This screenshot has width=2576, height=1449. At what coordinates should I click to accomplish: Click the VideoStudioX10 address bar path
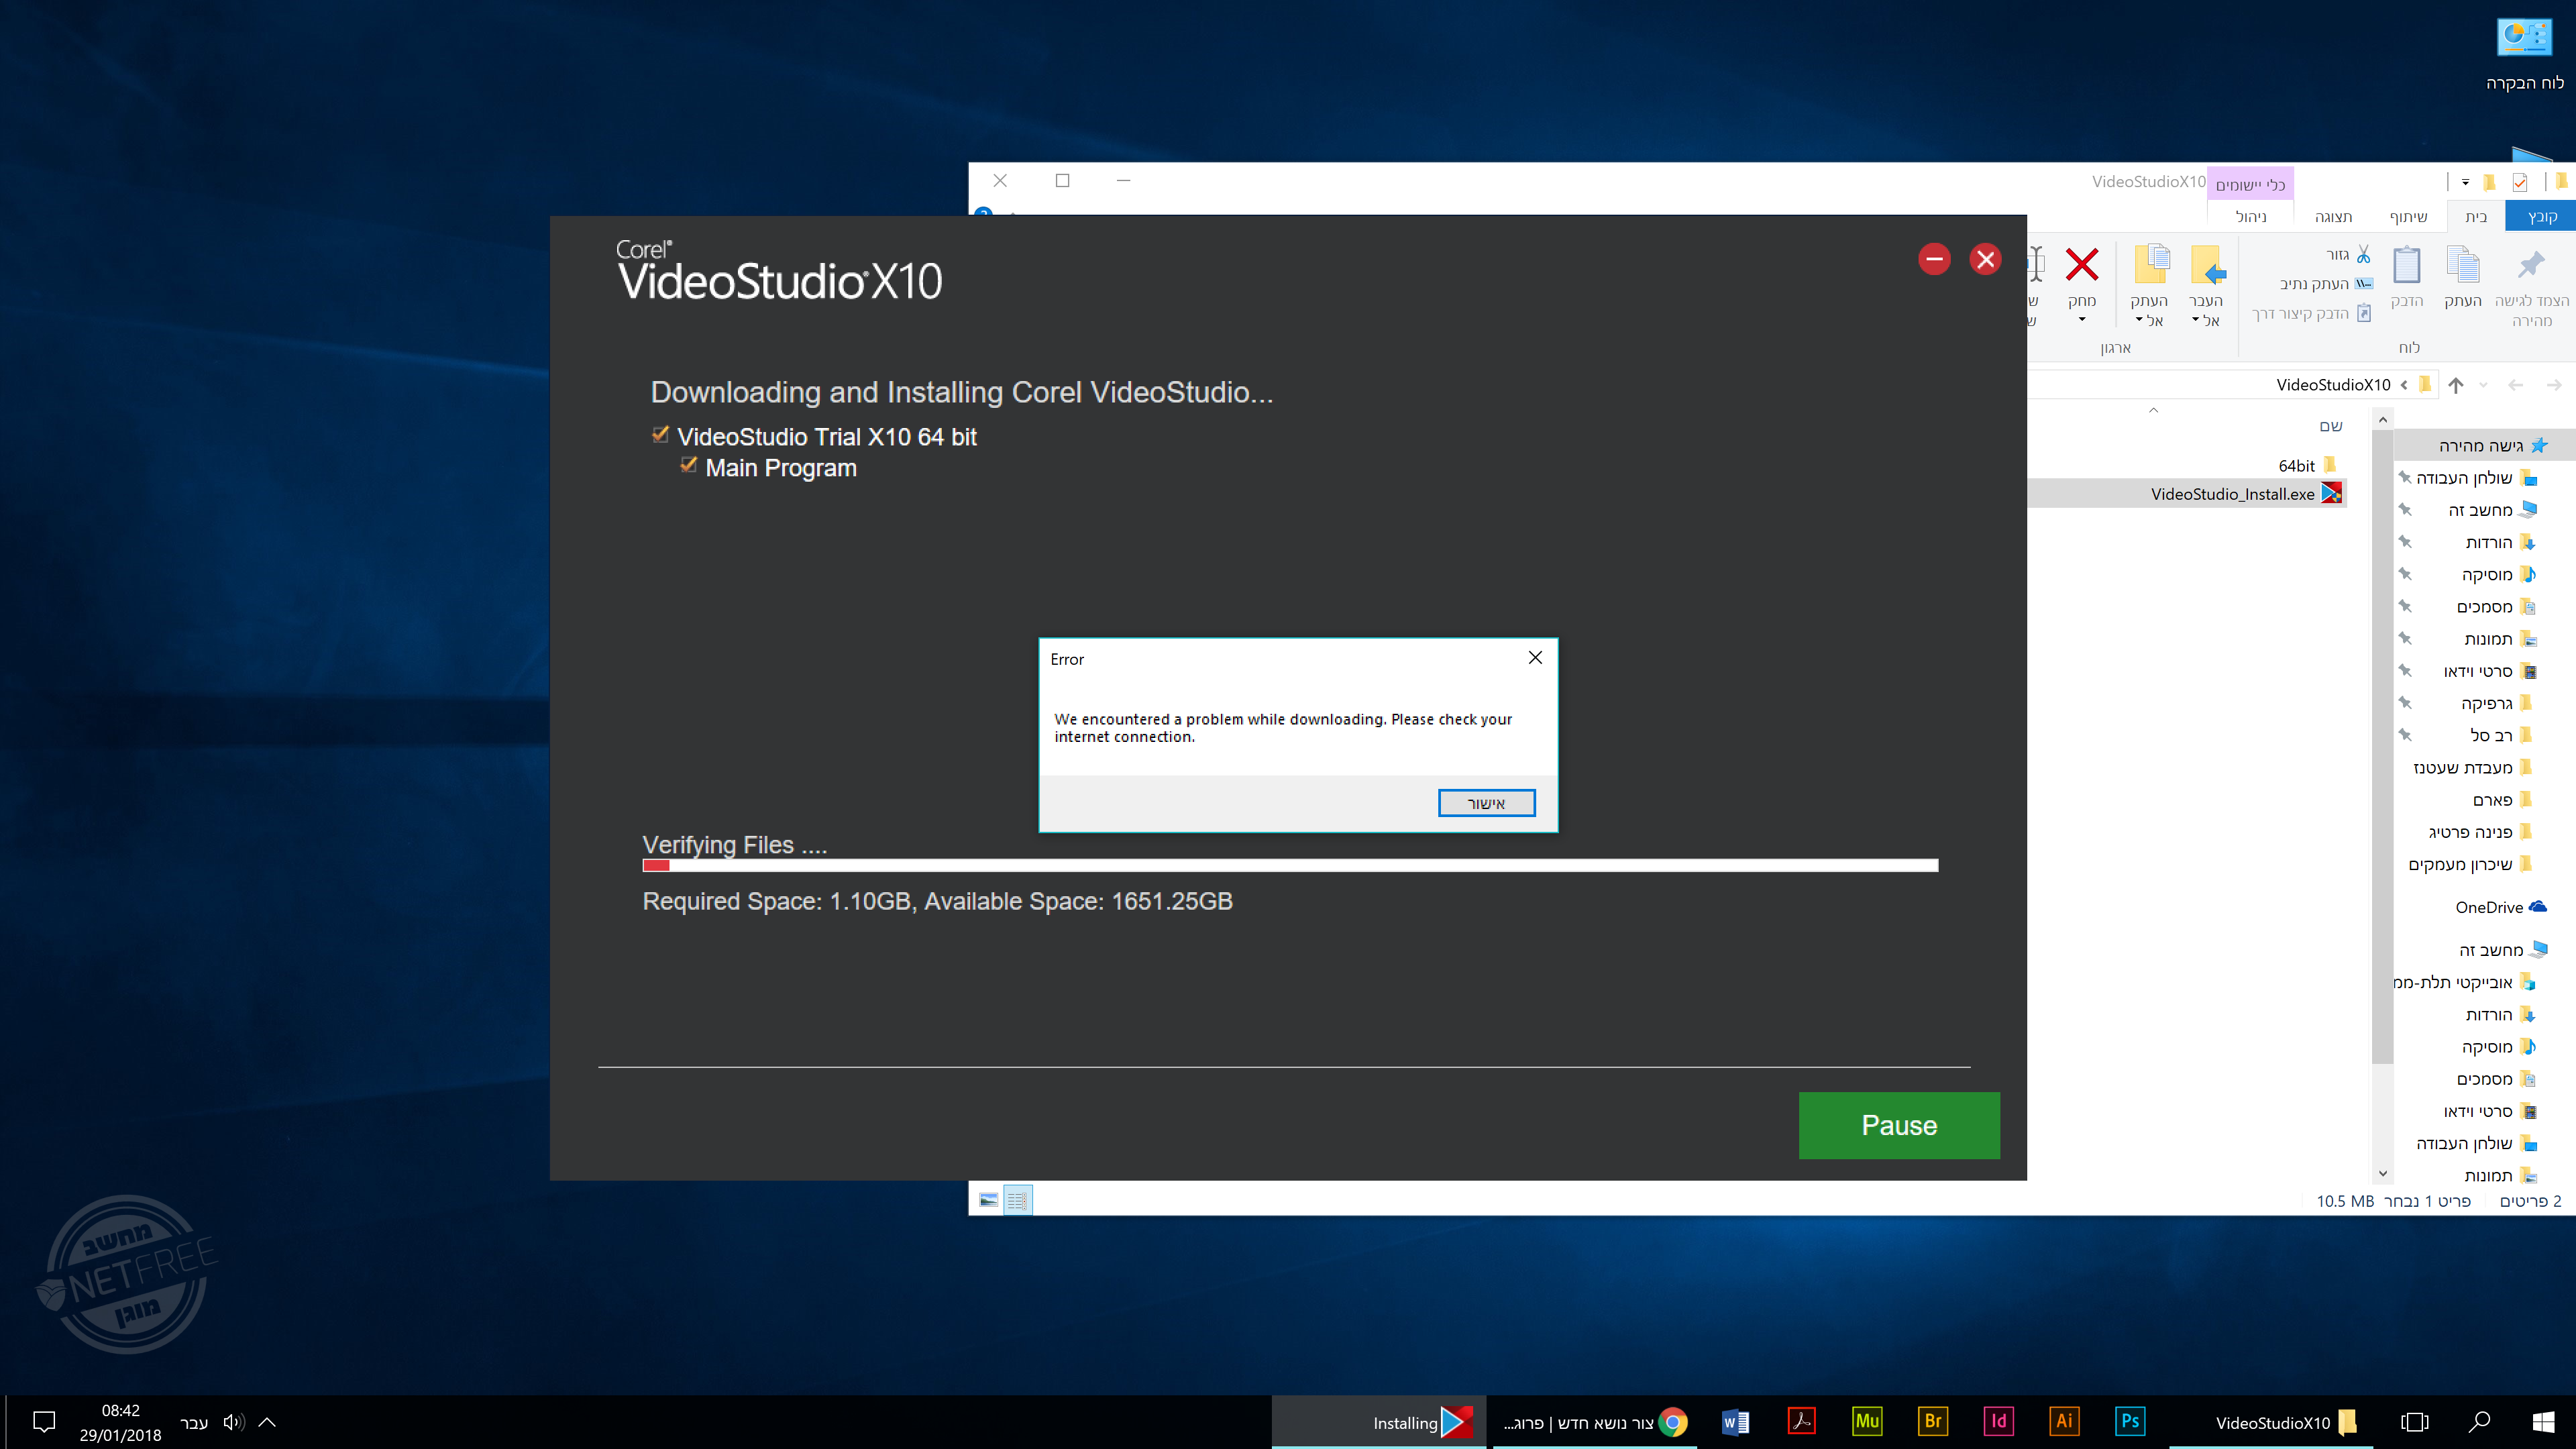(x=2333, y=385)
